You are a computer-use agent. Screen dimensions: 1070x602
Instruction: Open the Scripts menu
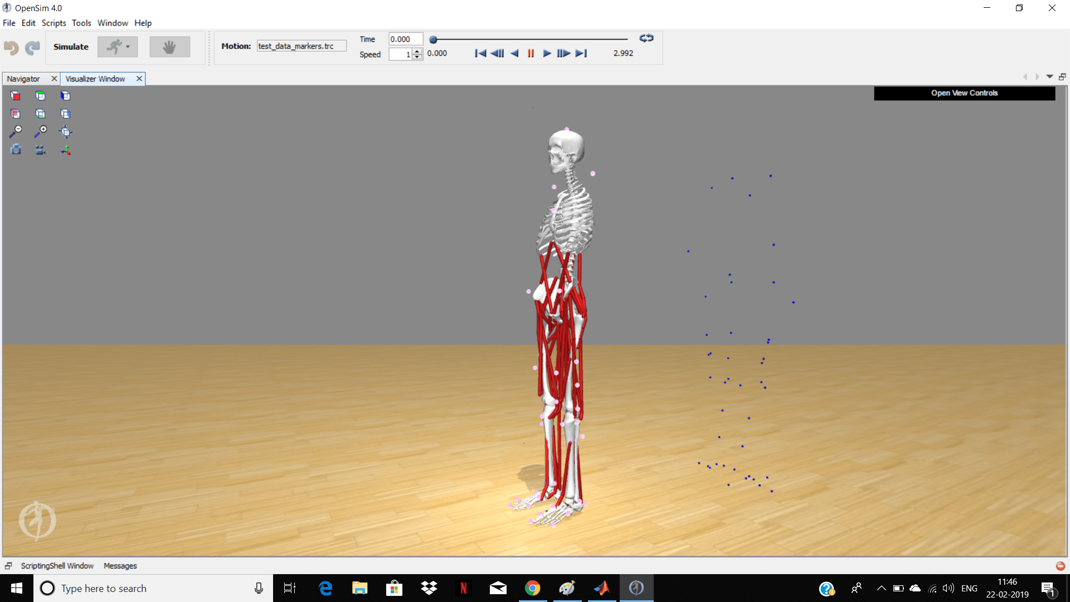53,23
